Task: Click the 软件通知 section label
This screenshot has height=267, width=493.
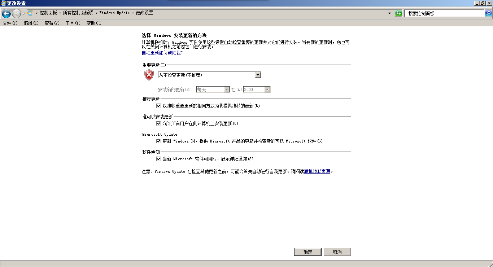Action: click(151, 152)
